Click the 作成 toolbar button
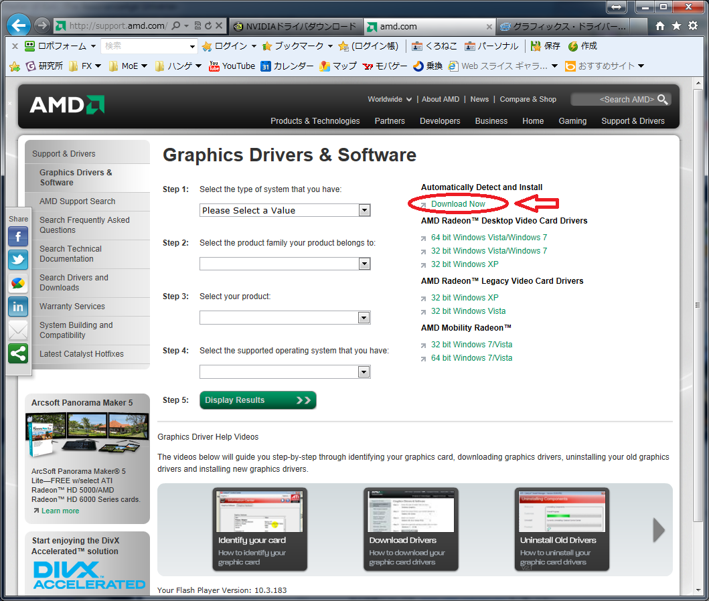709x601 pixels. tap(583, 46)
